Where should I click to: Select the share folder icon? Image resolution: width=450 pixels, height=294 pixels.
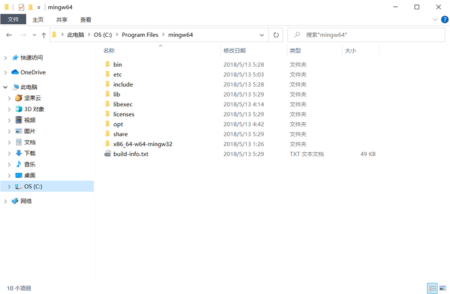coord(107,134)
